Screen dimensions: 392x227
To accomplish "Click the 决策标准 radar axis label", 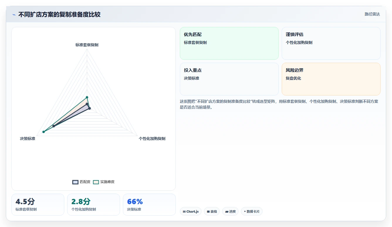I will (28, 139).
